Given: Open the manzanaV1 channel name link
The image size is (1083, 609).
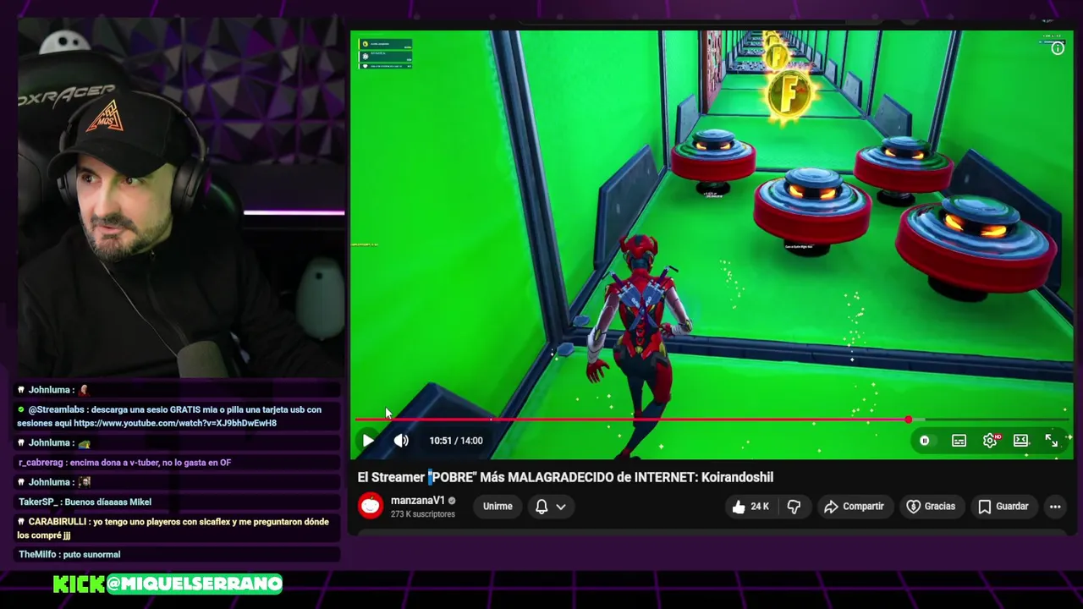Looking at the screenshot, I should coord(417,500).
